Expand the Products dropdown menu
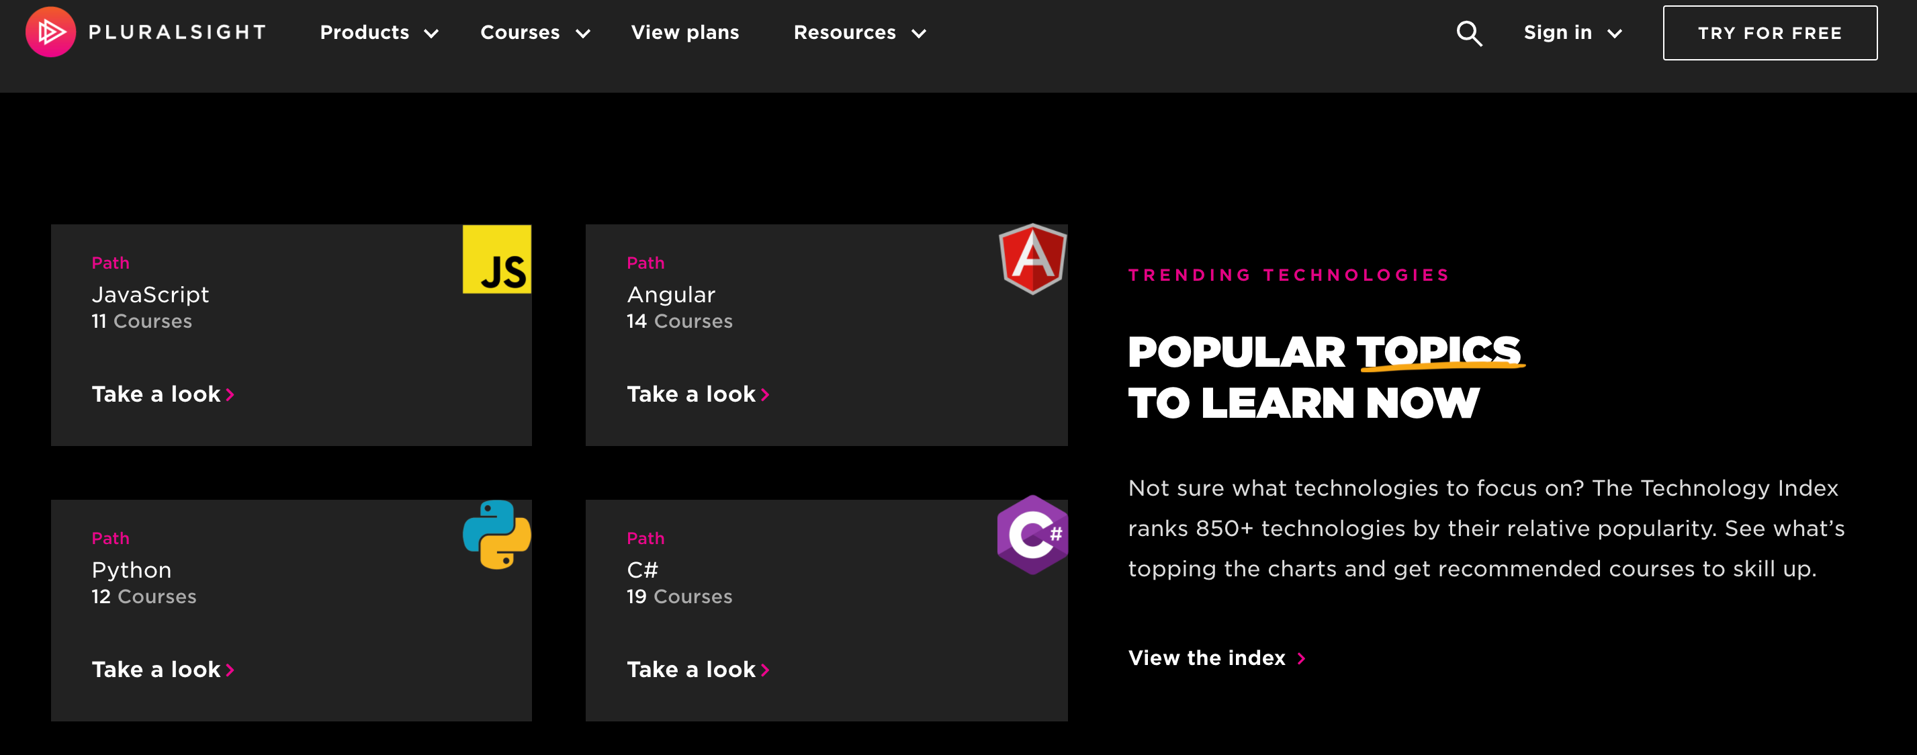Screen dimensions: 1917x755 pos(379,33)
